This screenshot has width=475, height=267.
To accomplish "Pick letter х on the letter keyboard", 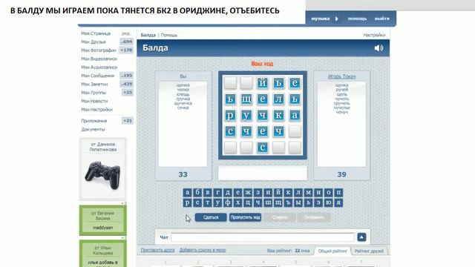I will pyautogui.click(x=237, y=202).
